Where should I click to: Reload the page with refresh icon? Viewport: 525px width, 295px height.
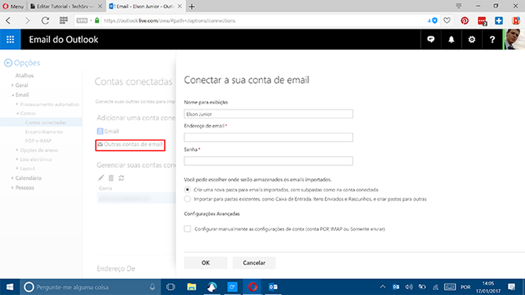tap(45, 21)
